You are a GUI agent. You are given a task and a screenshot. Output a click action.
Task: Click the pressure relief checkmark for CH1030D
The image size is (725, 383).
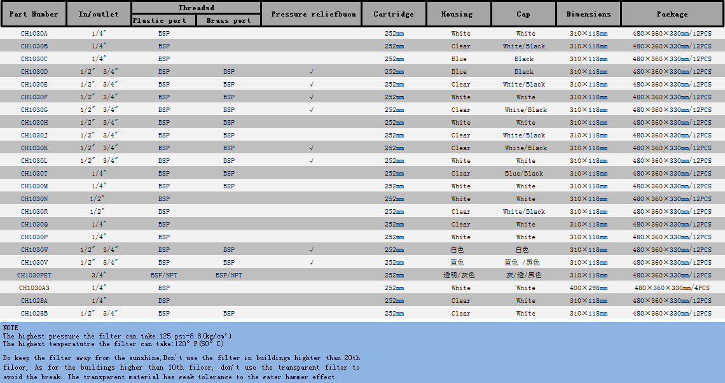311,72
